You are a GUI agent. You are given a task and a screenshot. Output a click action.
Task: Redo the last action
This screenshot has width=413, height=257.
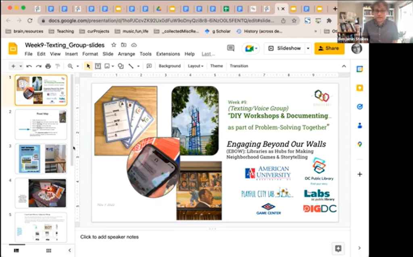[38, 66]
